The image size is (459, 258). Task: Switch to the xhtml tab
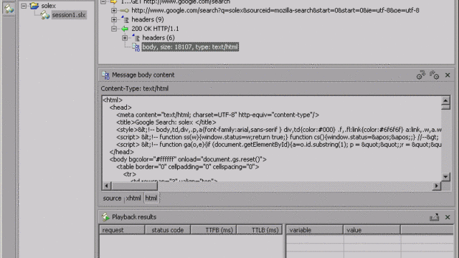[x=133, y=199]
